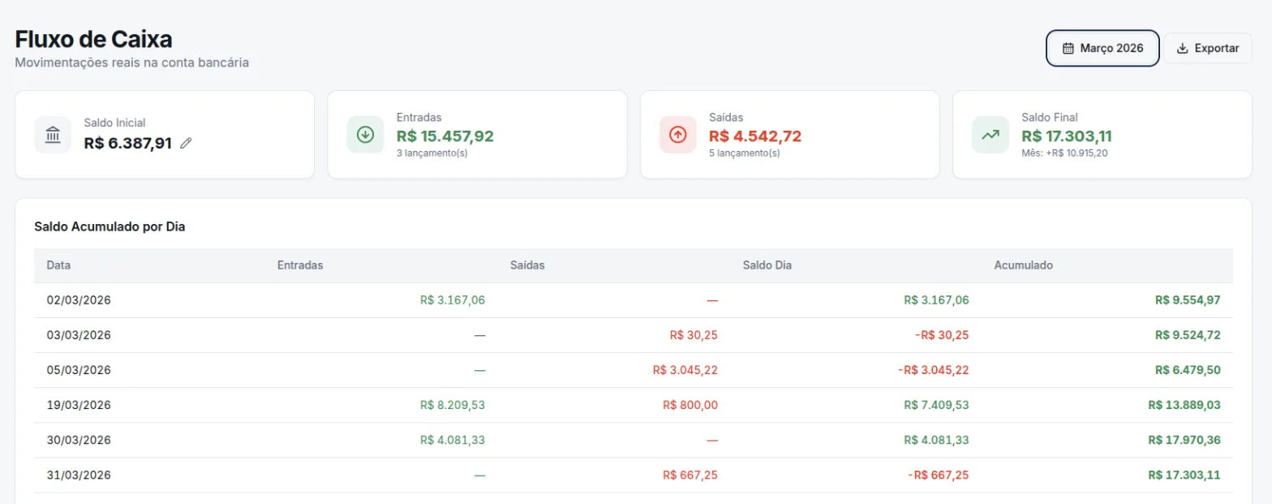Click the R$ 800,00 outflow
The width and height of the screenshot is (1272, 504).
point(690,405)
